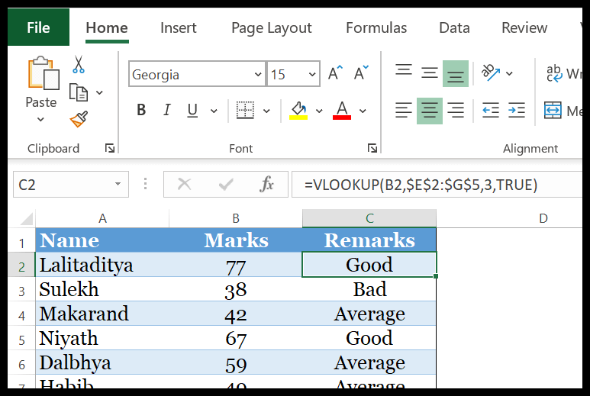Click the Decrease Indent icon

[491, 111]
